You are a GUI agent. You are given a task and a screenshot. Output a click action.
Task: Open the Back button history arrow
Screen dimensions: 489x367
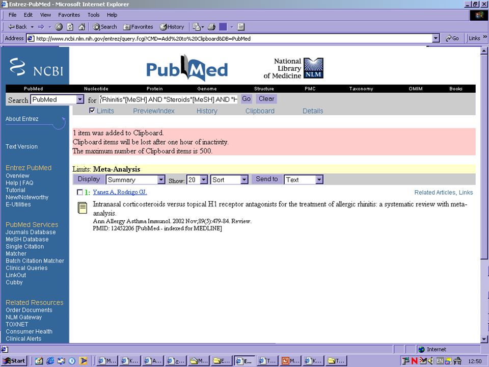coord(32,27)
